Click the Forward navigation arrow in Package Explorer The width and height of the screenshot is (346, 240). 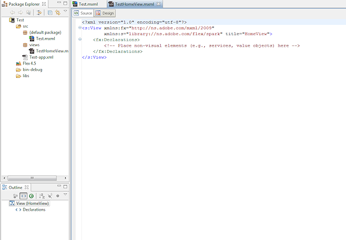21,12
